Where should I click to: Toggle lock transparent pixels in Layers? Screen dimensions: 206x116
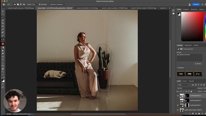coord(181,91)
